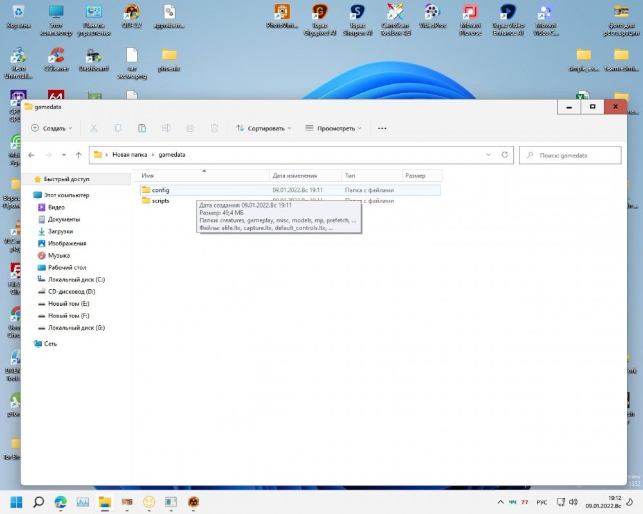Open Локальный диск (C:) in sidebar
The width and height of the screenshot is (643, 514).
(x=76, y=279)
